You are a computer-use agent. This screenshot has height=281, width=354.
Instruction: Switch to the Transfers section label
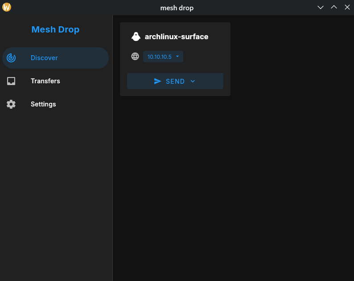tap(45, 81)
